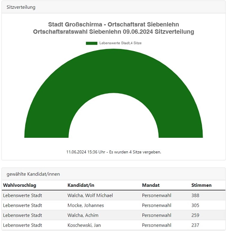The image size is (226, 231).
Task: Click 'Personenwahl' in Achim Walcha's row
Action: tap(157, 215)
